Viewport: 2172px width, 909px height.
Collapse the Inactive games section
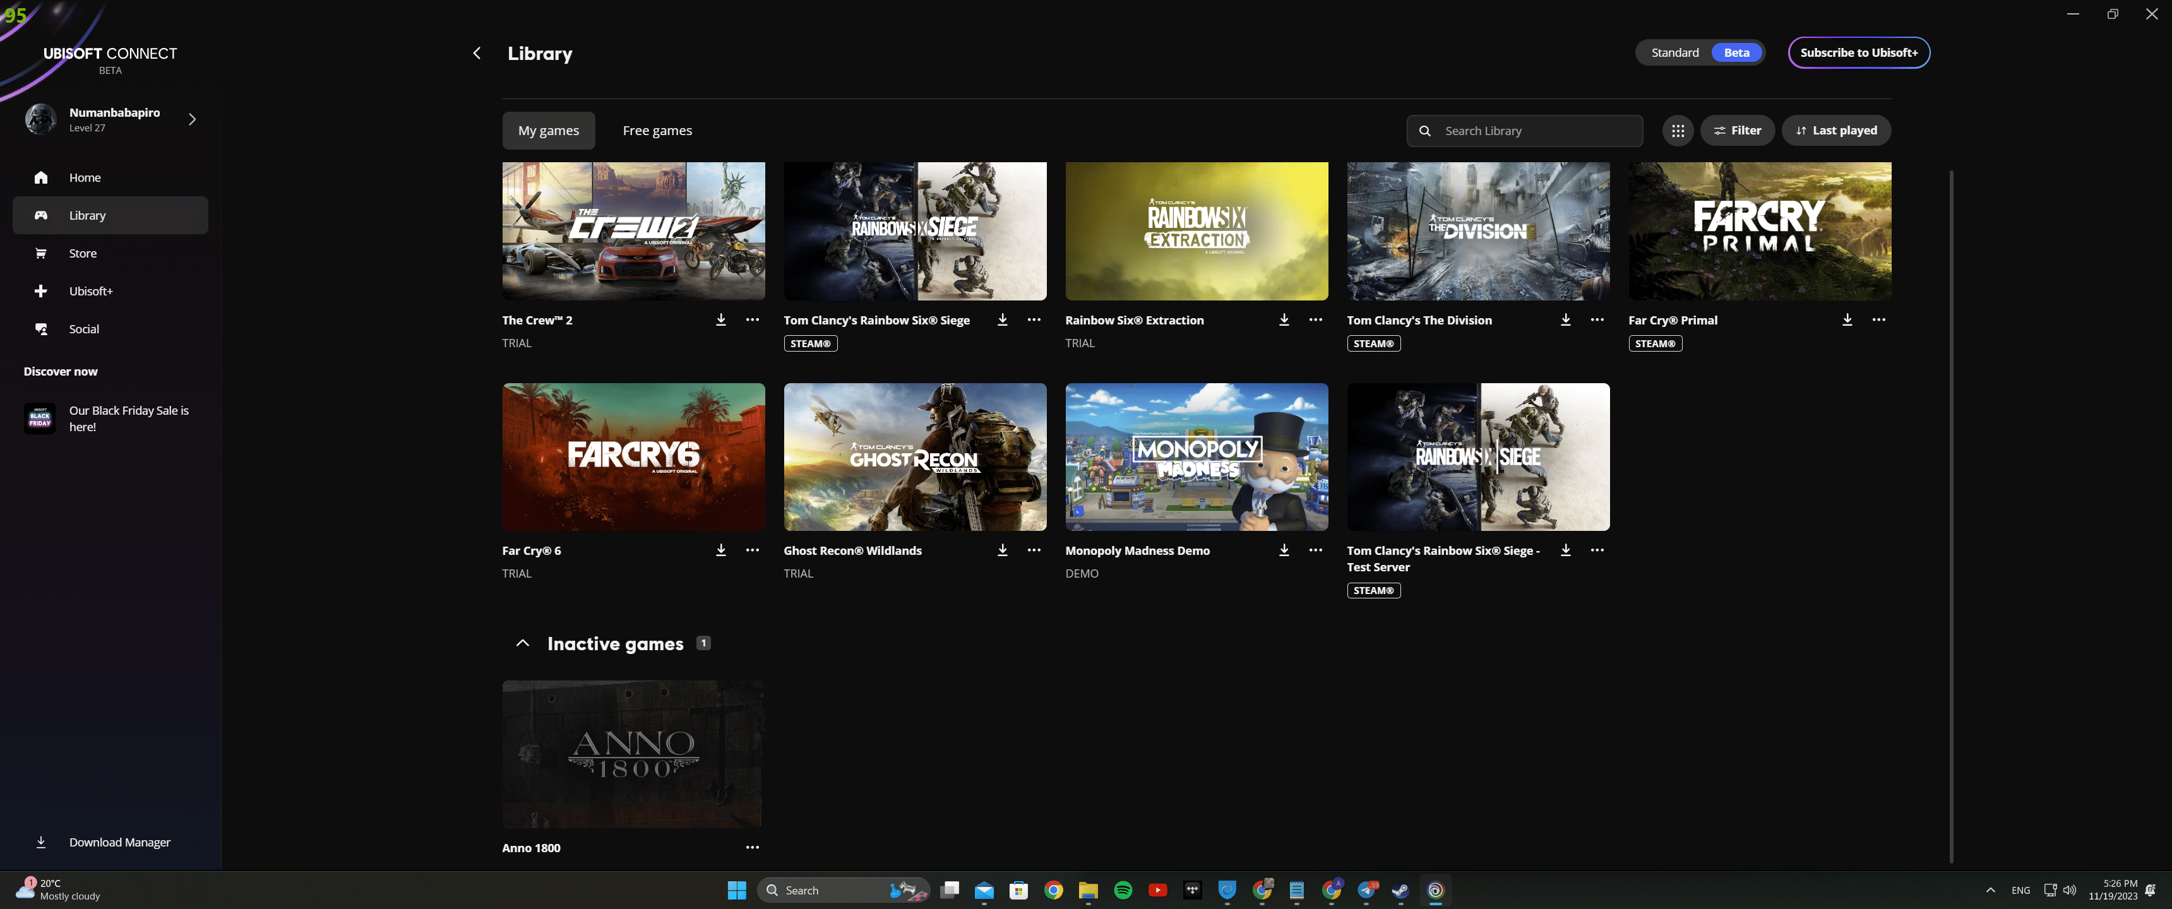click(x=523, y=643)
